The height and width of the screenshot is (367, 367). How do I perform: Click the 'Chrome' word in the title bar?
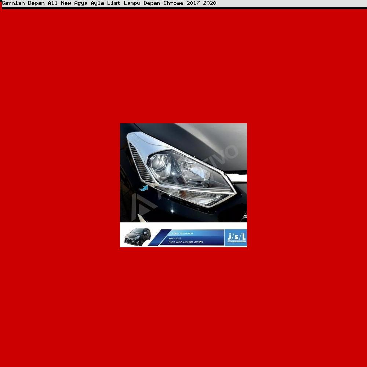point(173,3)
